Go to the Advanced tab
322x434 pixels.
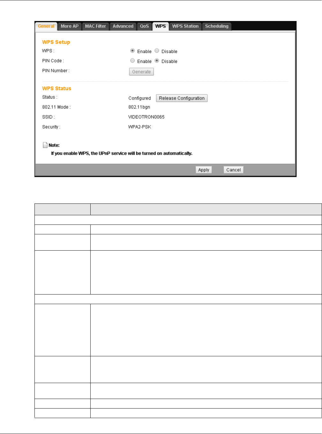[123, 26]
